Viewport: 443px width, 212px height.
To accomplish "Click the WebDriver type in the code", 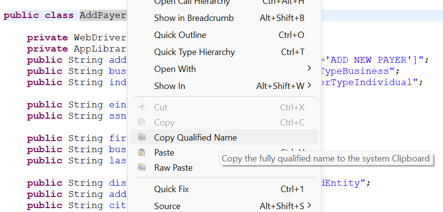I will point(100,38).
